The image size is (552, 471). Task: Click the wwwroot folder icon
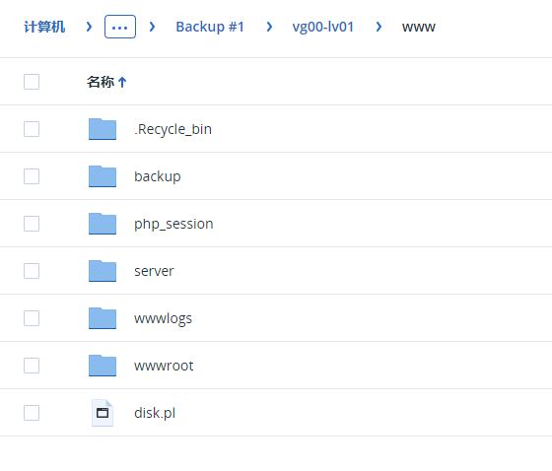point(103,366)
